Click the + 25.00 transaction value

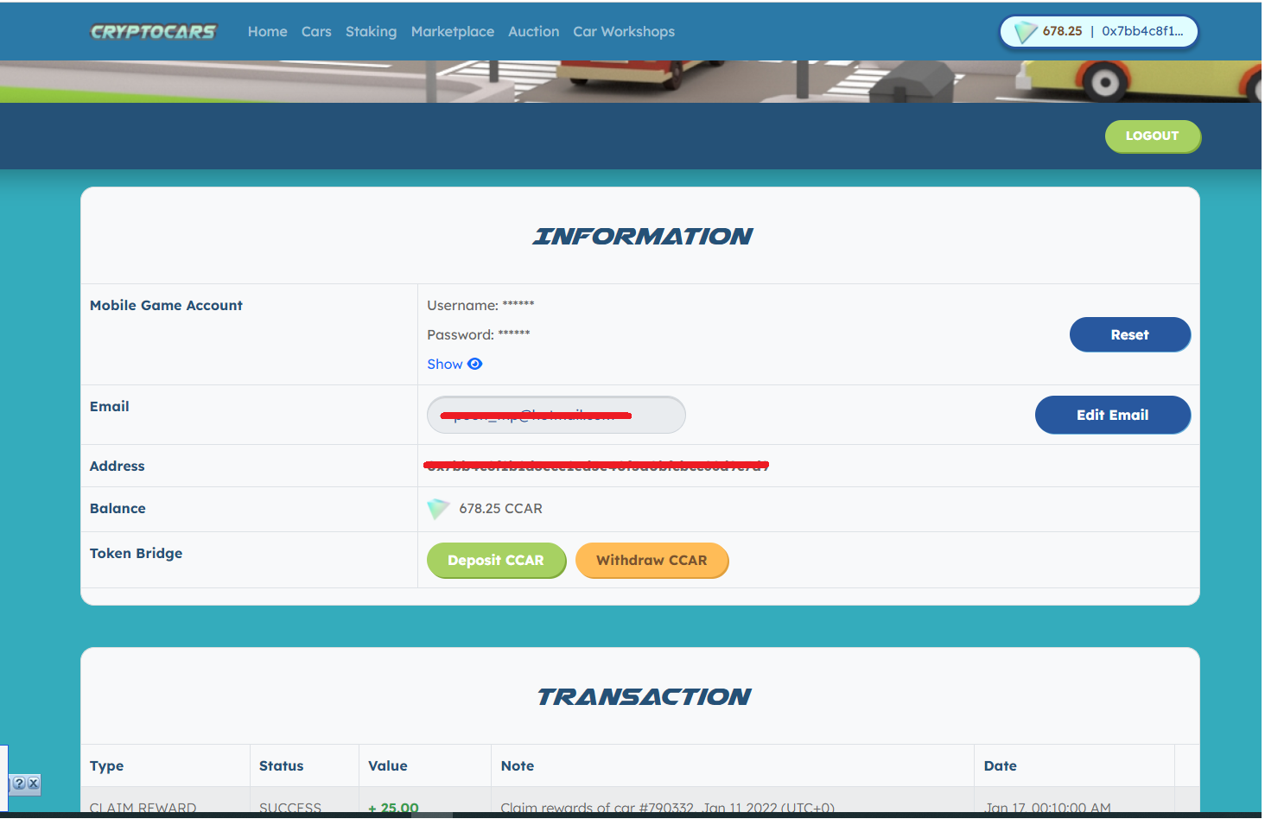pyautogui.click(x=393, y=808)
